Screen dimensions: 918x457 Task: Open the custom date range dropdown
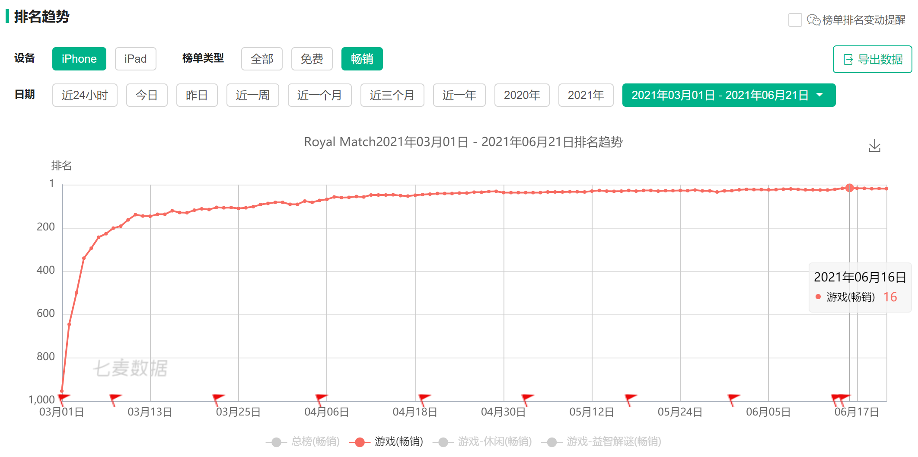(728, 95)
